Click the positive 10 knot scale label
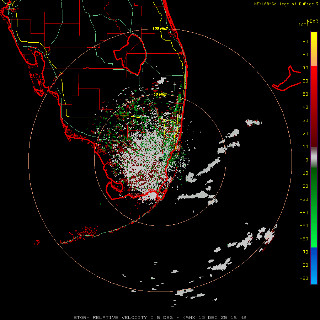The image size is (320, 320). [x=305, y=147]
